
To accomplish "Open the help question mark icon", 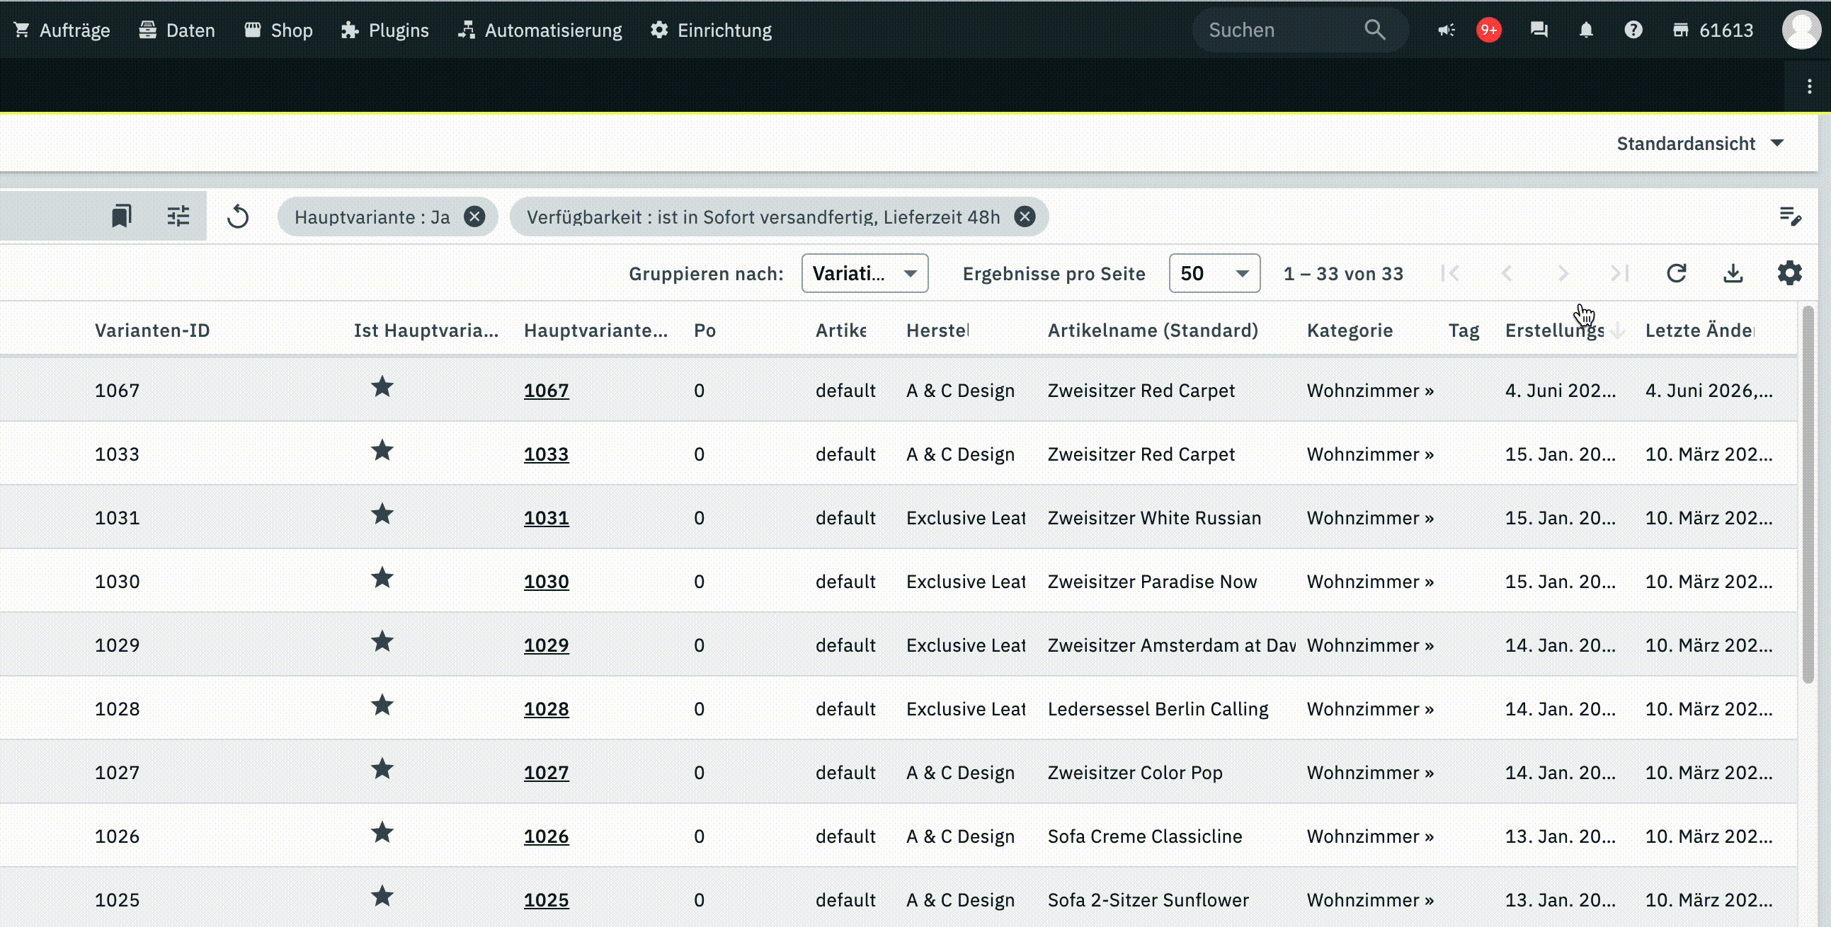I will click(x=1633, y=30).
